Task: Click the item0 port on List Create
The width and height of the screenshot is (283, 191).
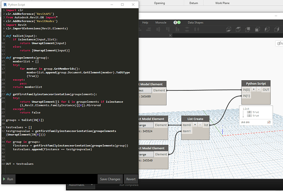Action: click(x=187, y=125)
